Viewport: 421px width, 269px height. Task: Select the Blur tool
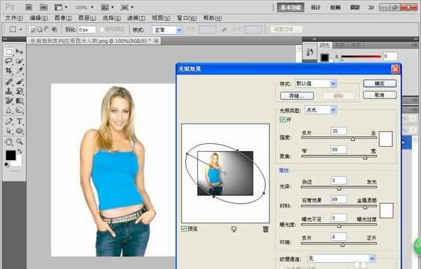click(9, 110)
